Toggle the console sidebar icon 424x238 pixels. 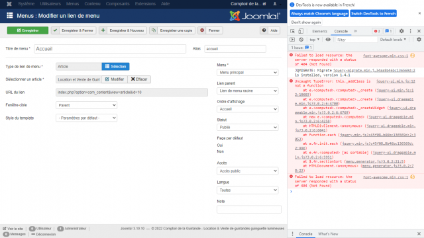pos(292,40)
